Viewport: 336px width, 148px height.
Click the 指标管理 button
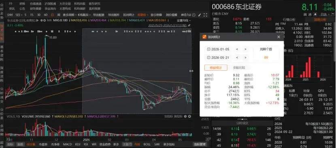[x=200, y=144]
